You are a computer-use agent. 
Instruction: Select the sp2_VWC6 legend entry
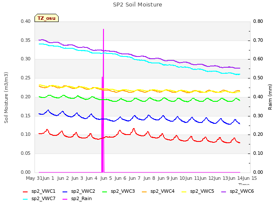238,191
